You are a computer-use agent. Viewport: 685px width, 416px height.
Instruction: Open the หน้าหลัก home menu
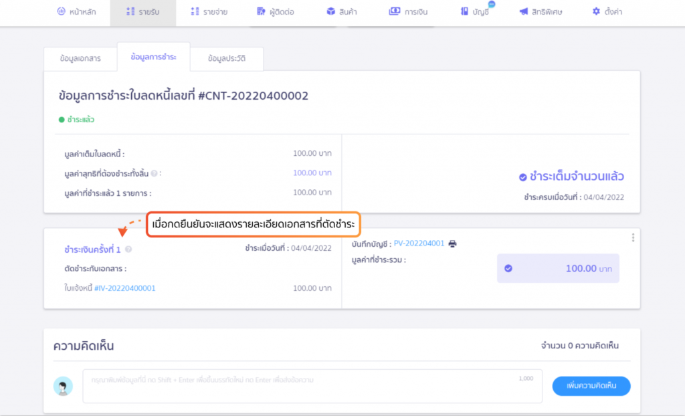pyautogui.click(x=76, y=12)
